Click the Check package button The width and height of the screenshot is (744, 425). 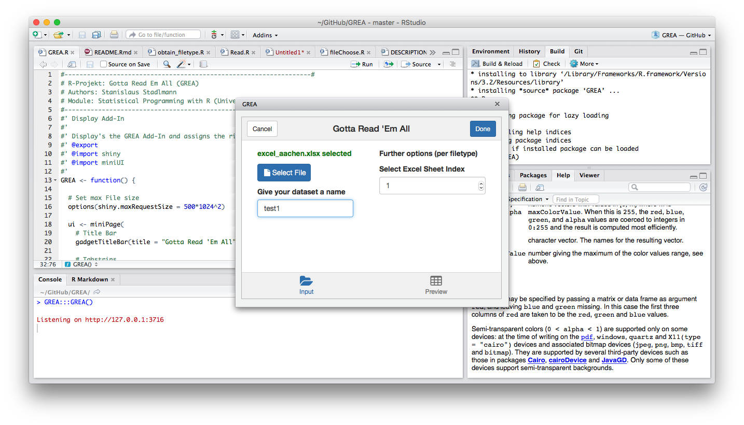546,64
